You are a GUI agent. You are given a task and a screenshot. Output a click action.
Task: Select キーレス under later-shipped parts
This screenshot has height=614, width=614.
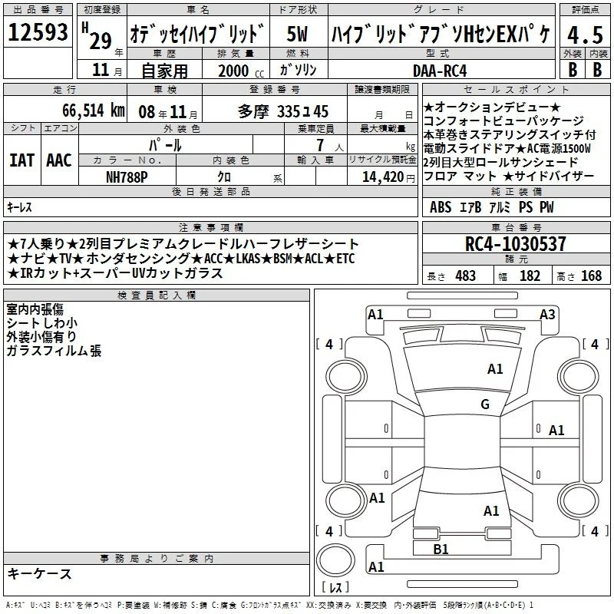coord(20,207)
